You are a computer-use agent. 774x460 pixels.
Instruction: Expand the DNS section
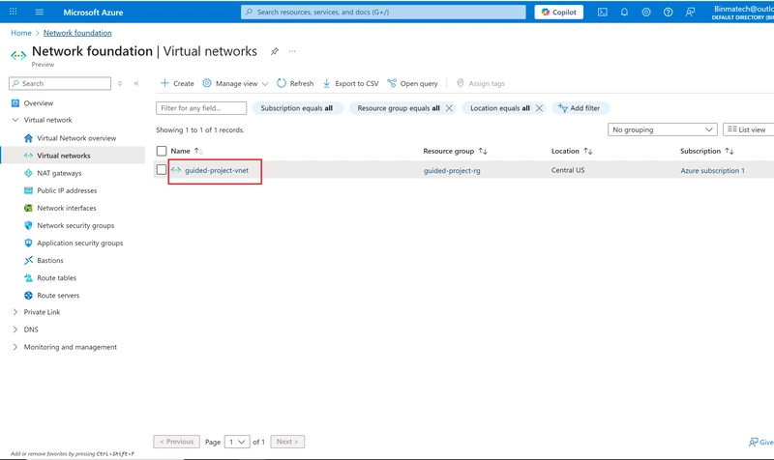click(15, 330)
